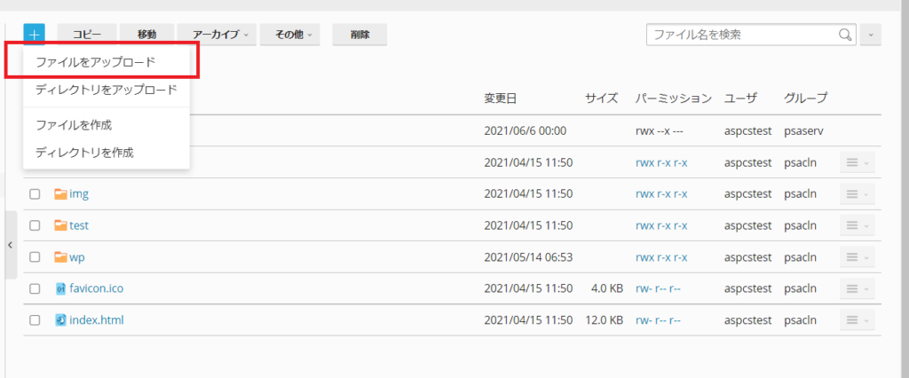Click the test folder icon

pyautogui.click(x=60, y=225)
